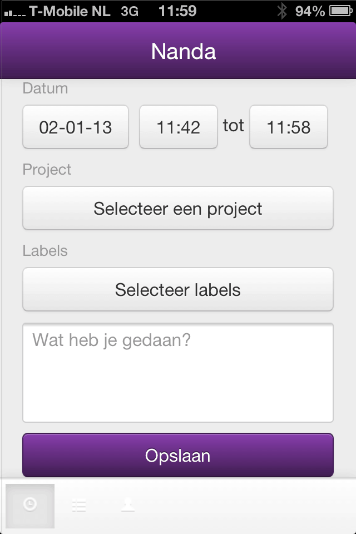Open the clock time-entry tab
Viewport: 356px width, 534px height.
[30, 506]
